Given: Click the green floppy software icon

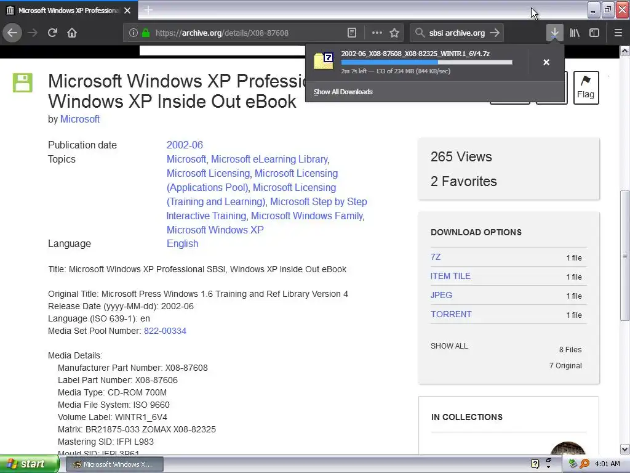Looking at the screenshot, I should click(x=23, y=83).
